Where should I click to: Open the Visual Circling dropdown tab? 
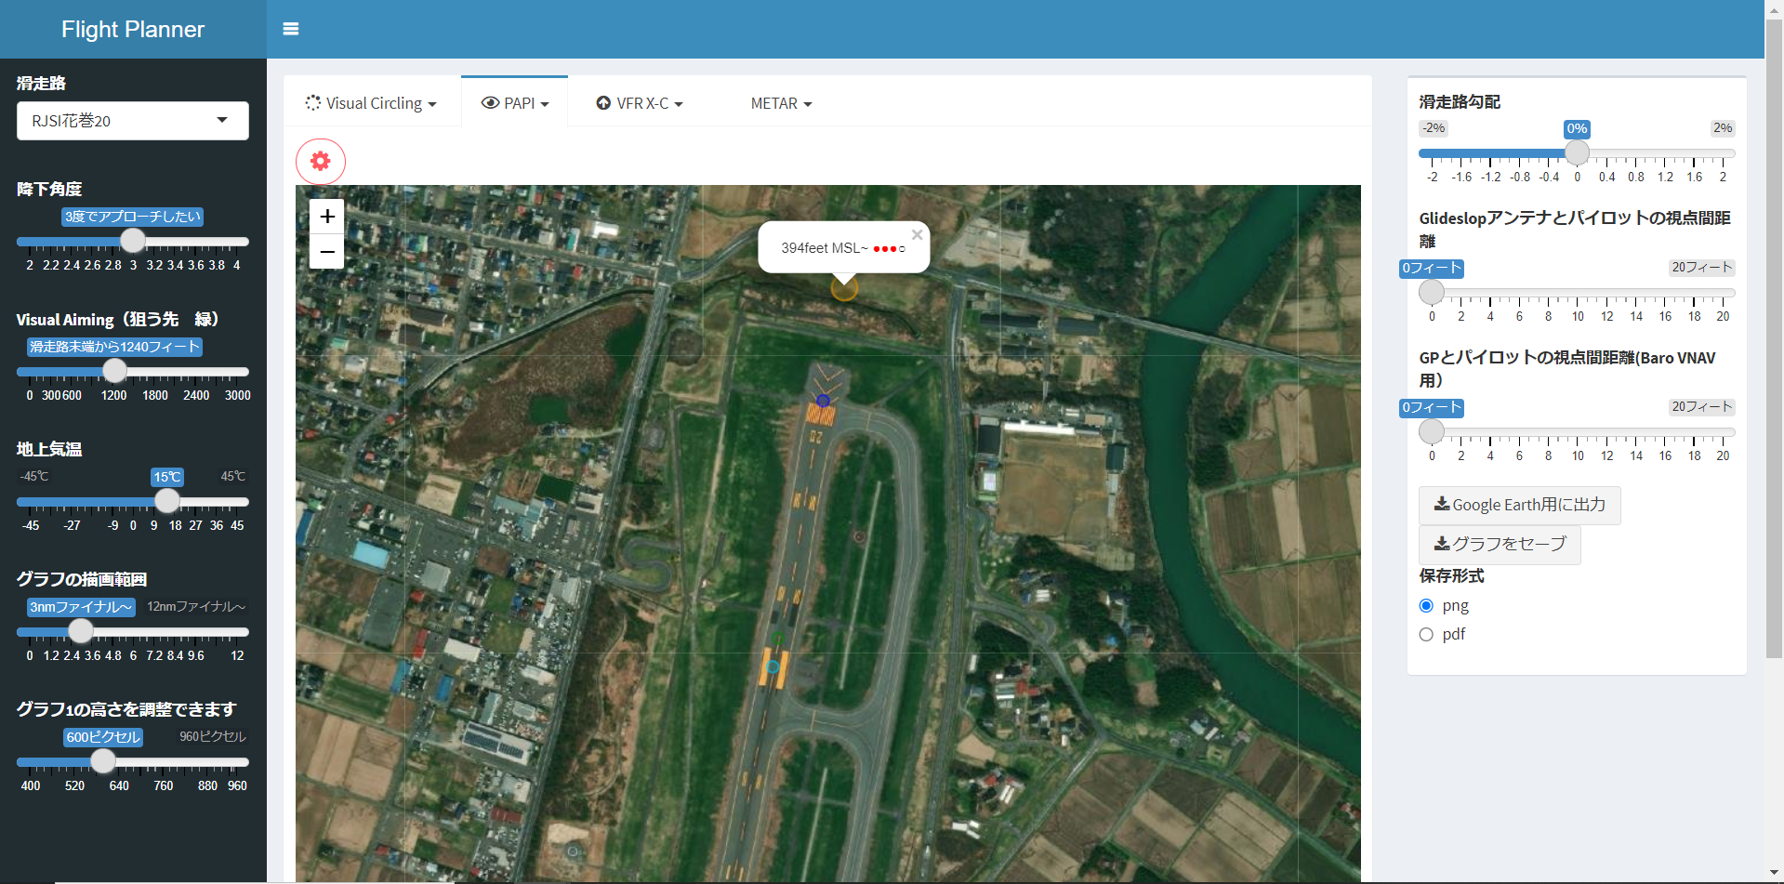coord(372,103)
